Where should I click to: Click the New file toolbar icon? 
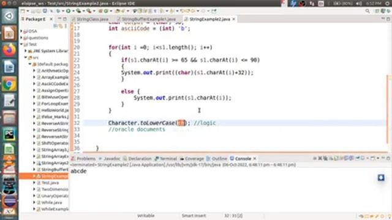click(x=23, y=11)
